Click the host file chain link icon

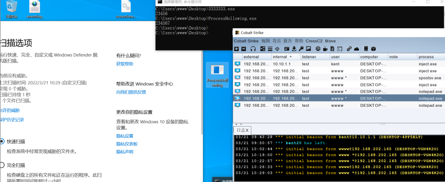[x=349, y=49]
